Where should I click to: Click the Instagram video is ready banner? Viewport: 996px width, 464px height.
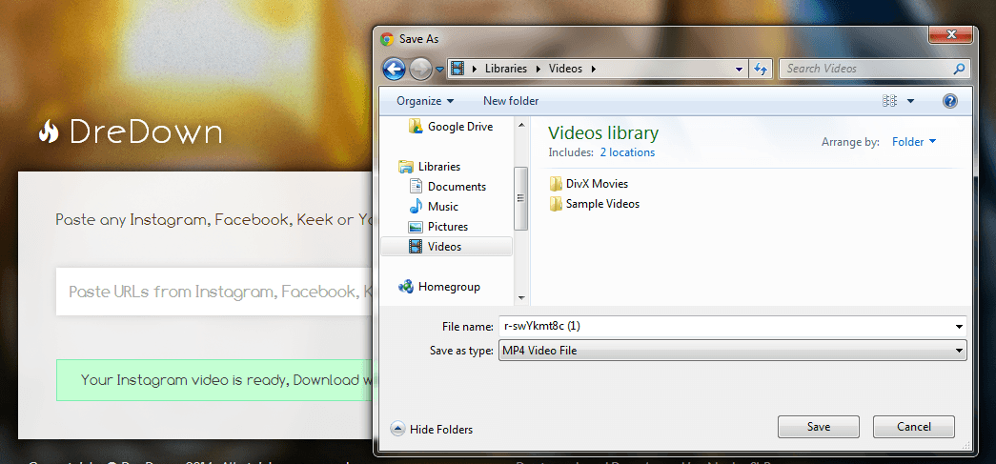[214, 380]
